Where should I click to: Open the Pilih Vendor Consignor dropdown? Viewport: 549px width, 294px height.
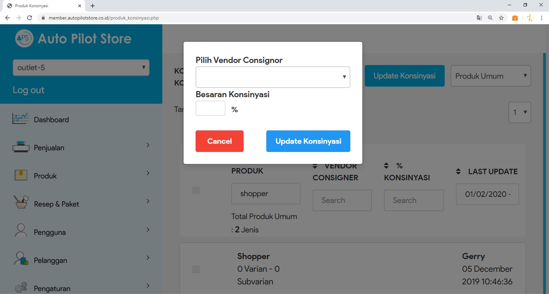pyautogui.click(x=273, y=77)
